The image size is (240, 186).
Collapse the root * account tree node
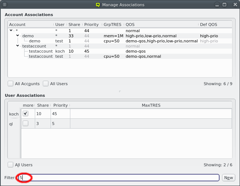coord(11,30)
